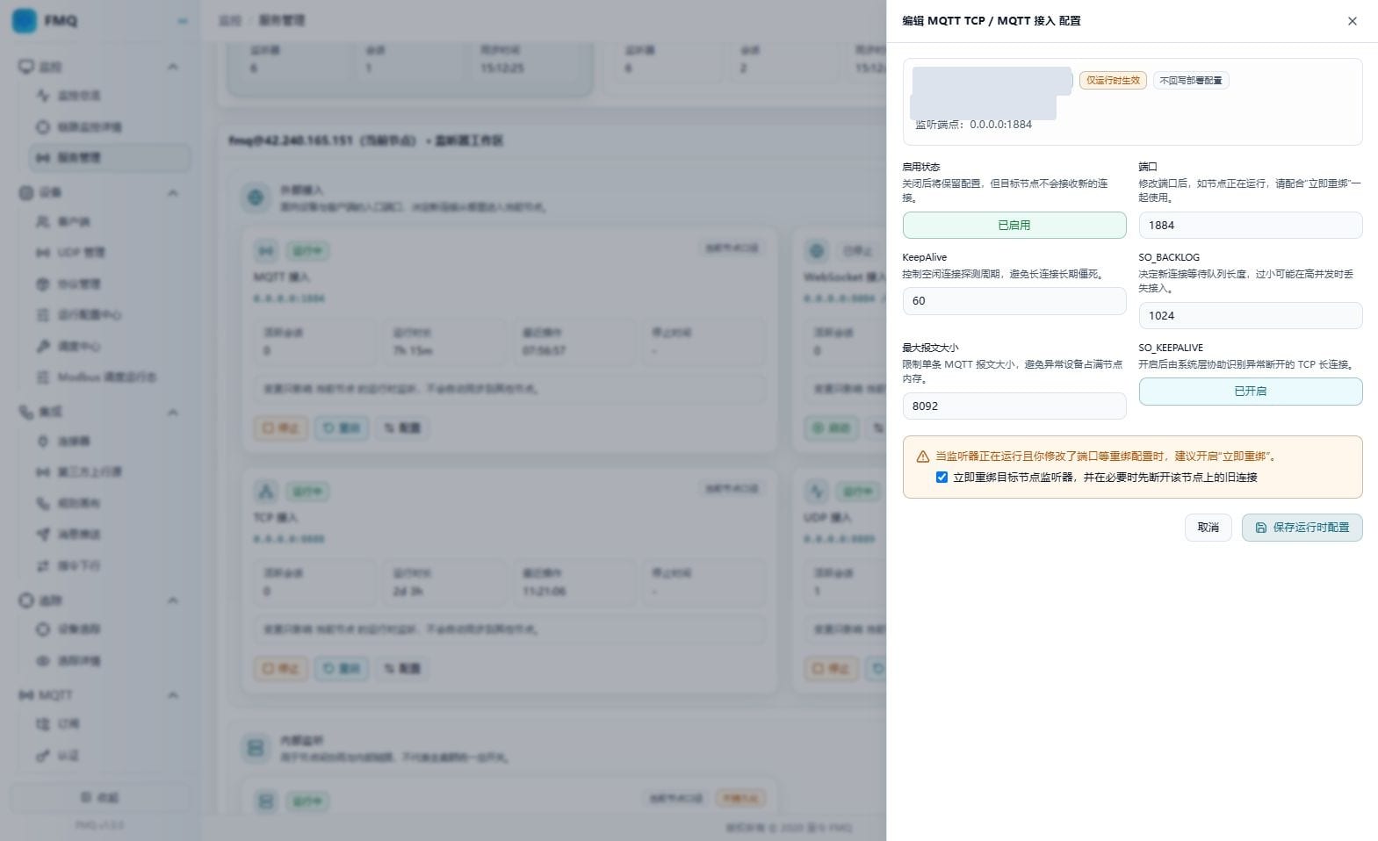Click the paper-plane icon in sidebar
Image resolution: width=1378 pixels, height=841 pixels.
pos(42,534)
